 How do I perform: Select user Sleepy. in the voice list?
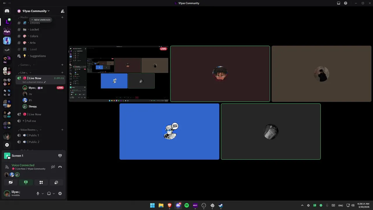coord(43,106)
